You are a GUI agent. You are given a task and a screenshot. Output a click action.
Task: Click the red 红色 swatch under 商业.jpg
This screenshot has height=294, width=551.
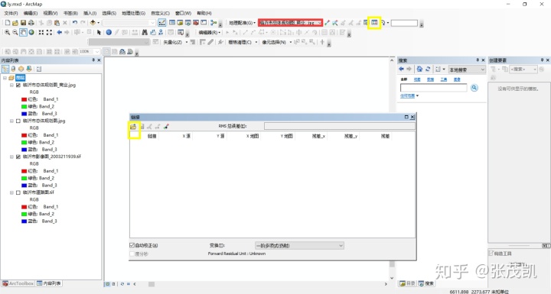(24, 99)
